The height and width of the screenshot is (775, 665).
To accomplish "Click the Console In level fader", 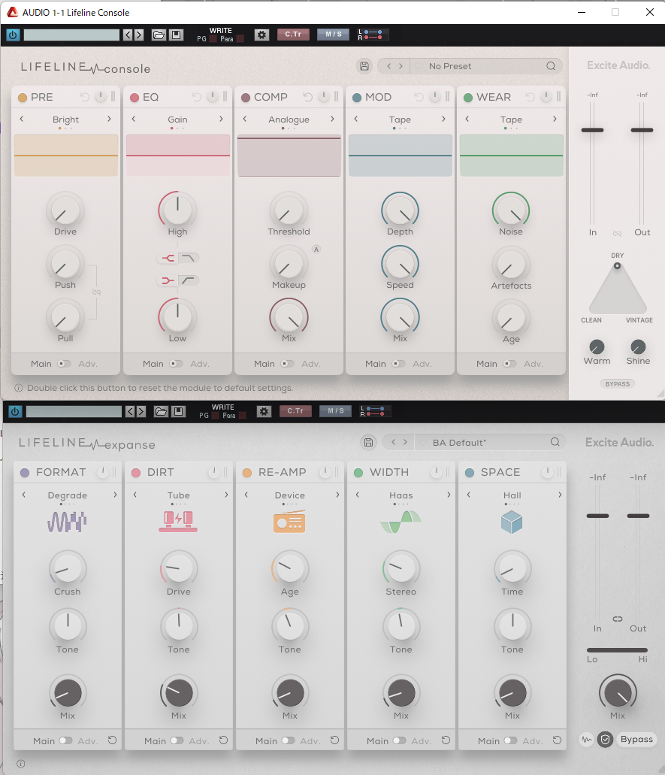I will click(x=592, y=130).
